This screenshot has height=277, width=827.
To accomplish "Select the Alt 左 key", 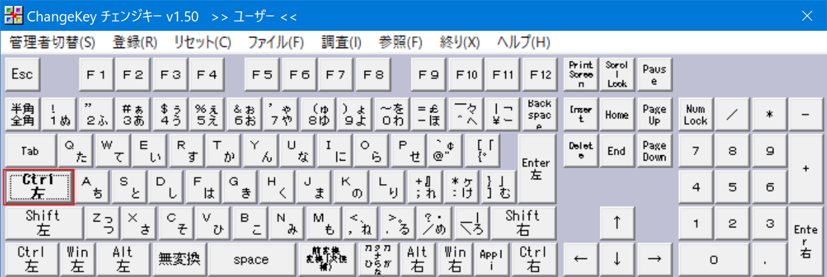I will pyautogui.click(x=123, y=259).
